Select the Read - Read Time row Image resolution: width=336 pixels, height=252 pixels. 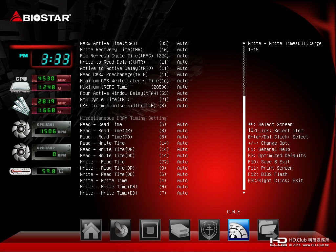(134, 124)
